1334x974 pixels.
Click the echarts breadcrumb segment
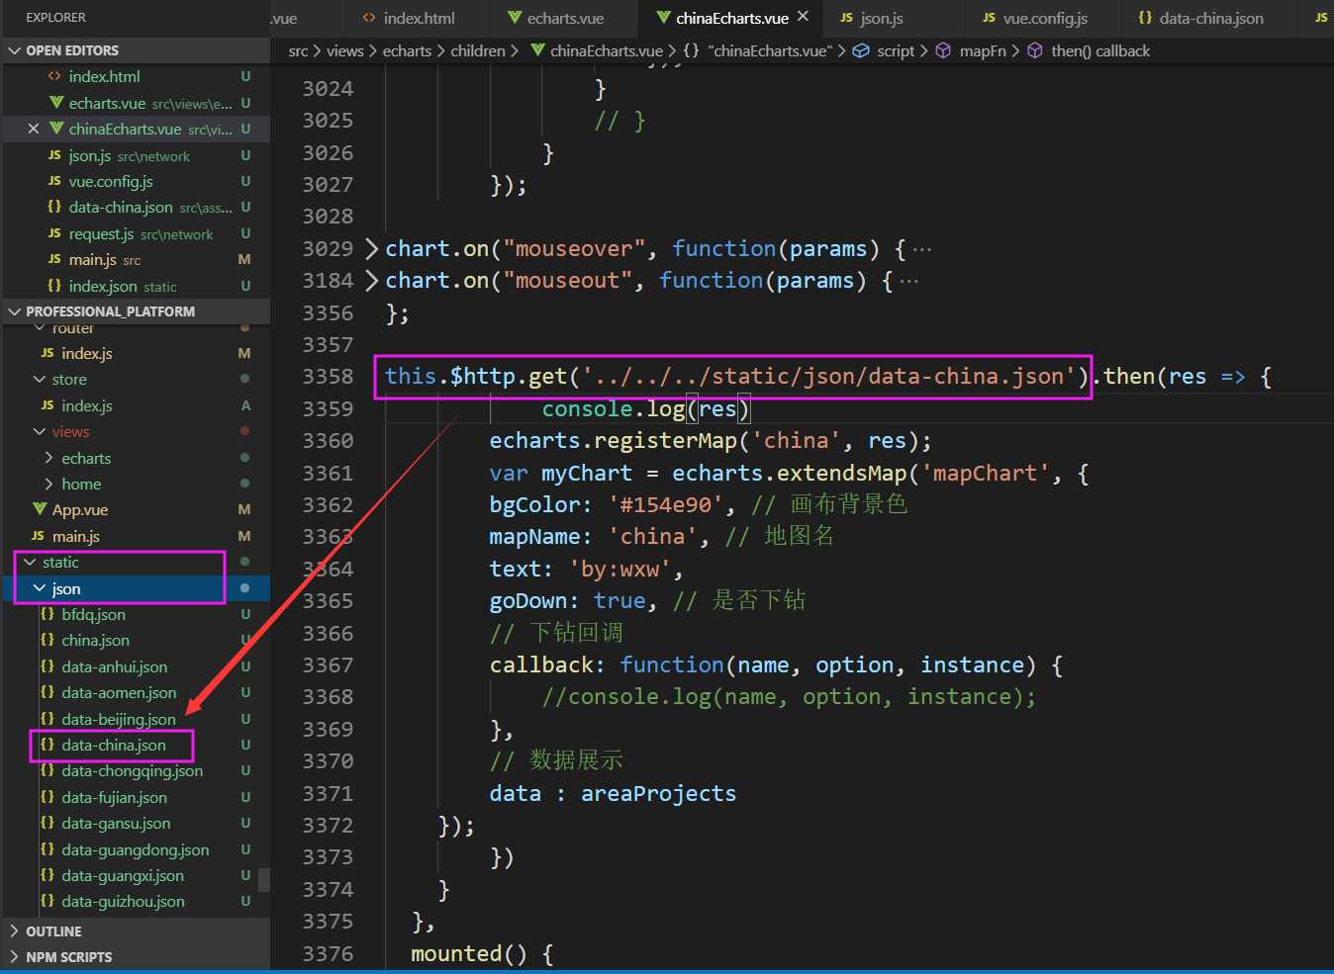(x=407, y=50)
